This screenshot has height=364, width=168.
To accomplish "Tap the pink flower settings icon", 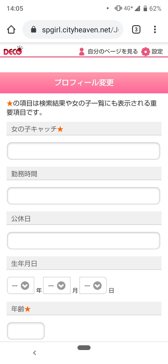I will [146, 51].
